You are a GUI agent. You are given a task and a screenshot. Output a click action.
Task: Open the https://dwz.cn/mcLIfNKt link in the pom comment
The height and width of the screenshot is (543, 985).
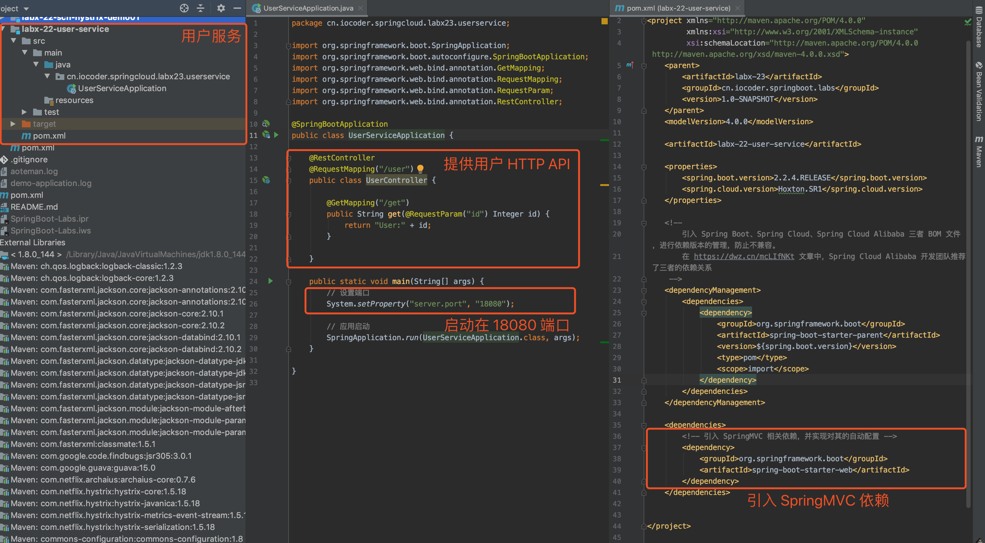point(744,257)
